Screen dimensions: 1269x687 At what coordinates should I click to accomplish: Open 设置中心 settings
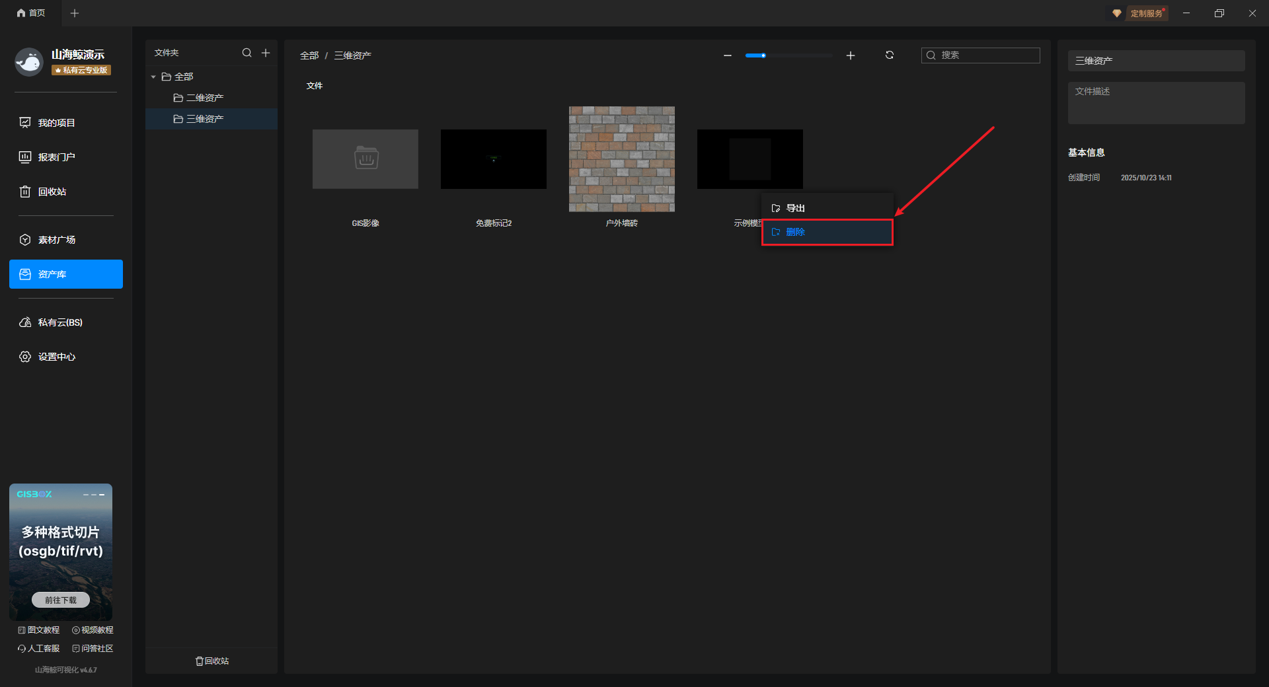[57, 357]
